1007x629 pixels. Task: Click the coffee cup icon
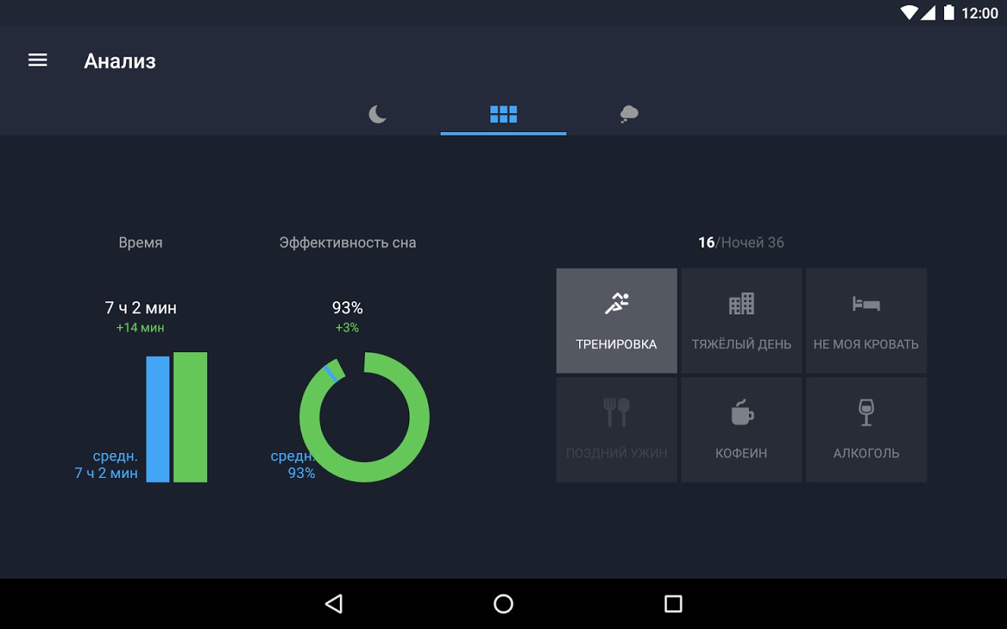(x=741, y=412)
